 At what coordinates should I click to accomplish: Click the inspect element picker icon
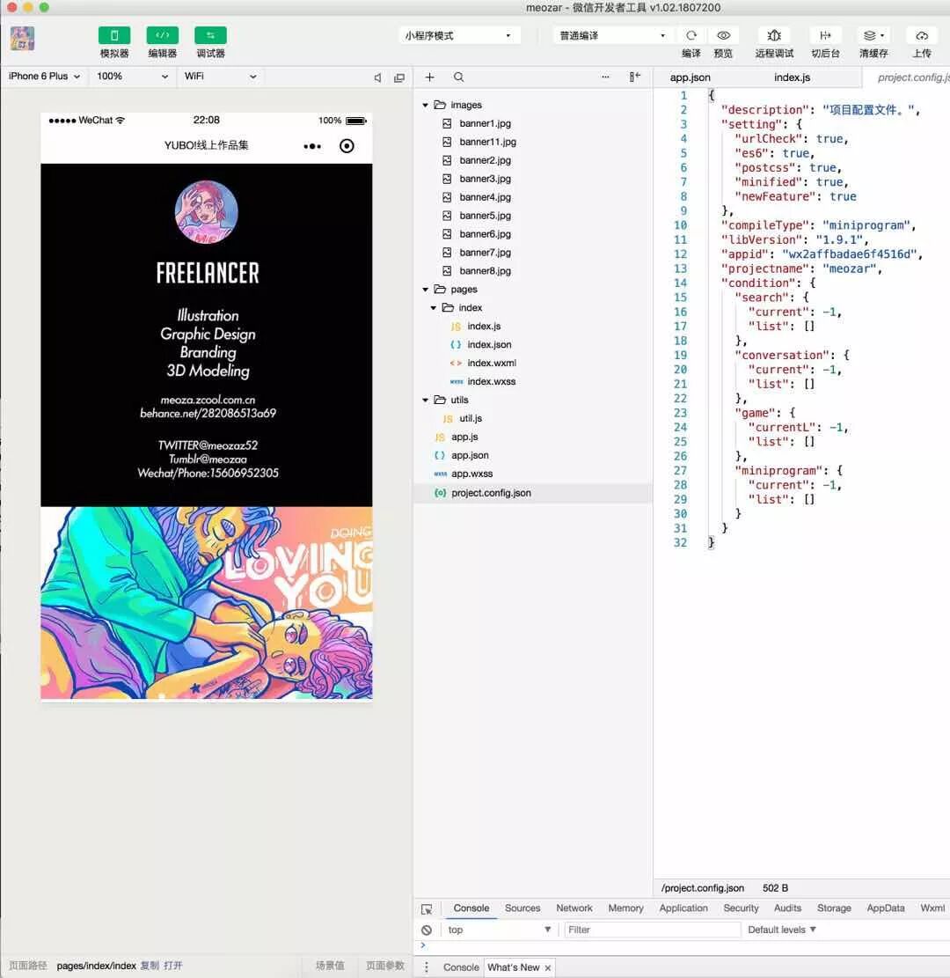click(427, 909)
